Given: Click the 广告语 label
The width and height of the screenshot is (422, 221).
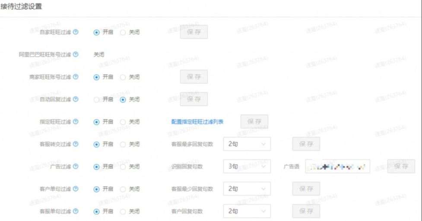Looking at the screenshot, I should point(292,167).
